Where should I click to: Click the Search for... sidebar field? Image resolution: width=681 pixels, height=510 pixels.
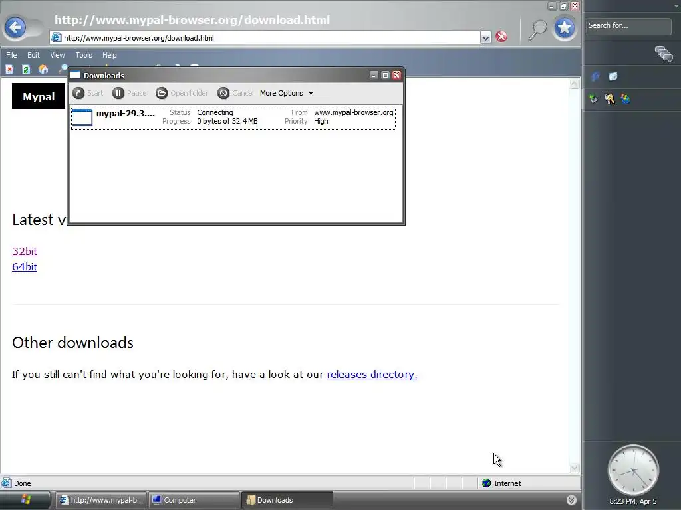(x=628, y=26)
